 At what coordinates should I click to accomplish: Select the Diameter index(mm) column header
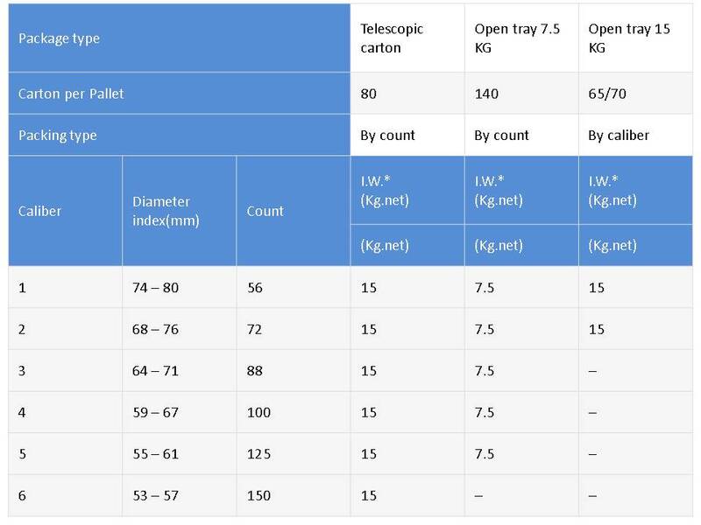[166, 211]
